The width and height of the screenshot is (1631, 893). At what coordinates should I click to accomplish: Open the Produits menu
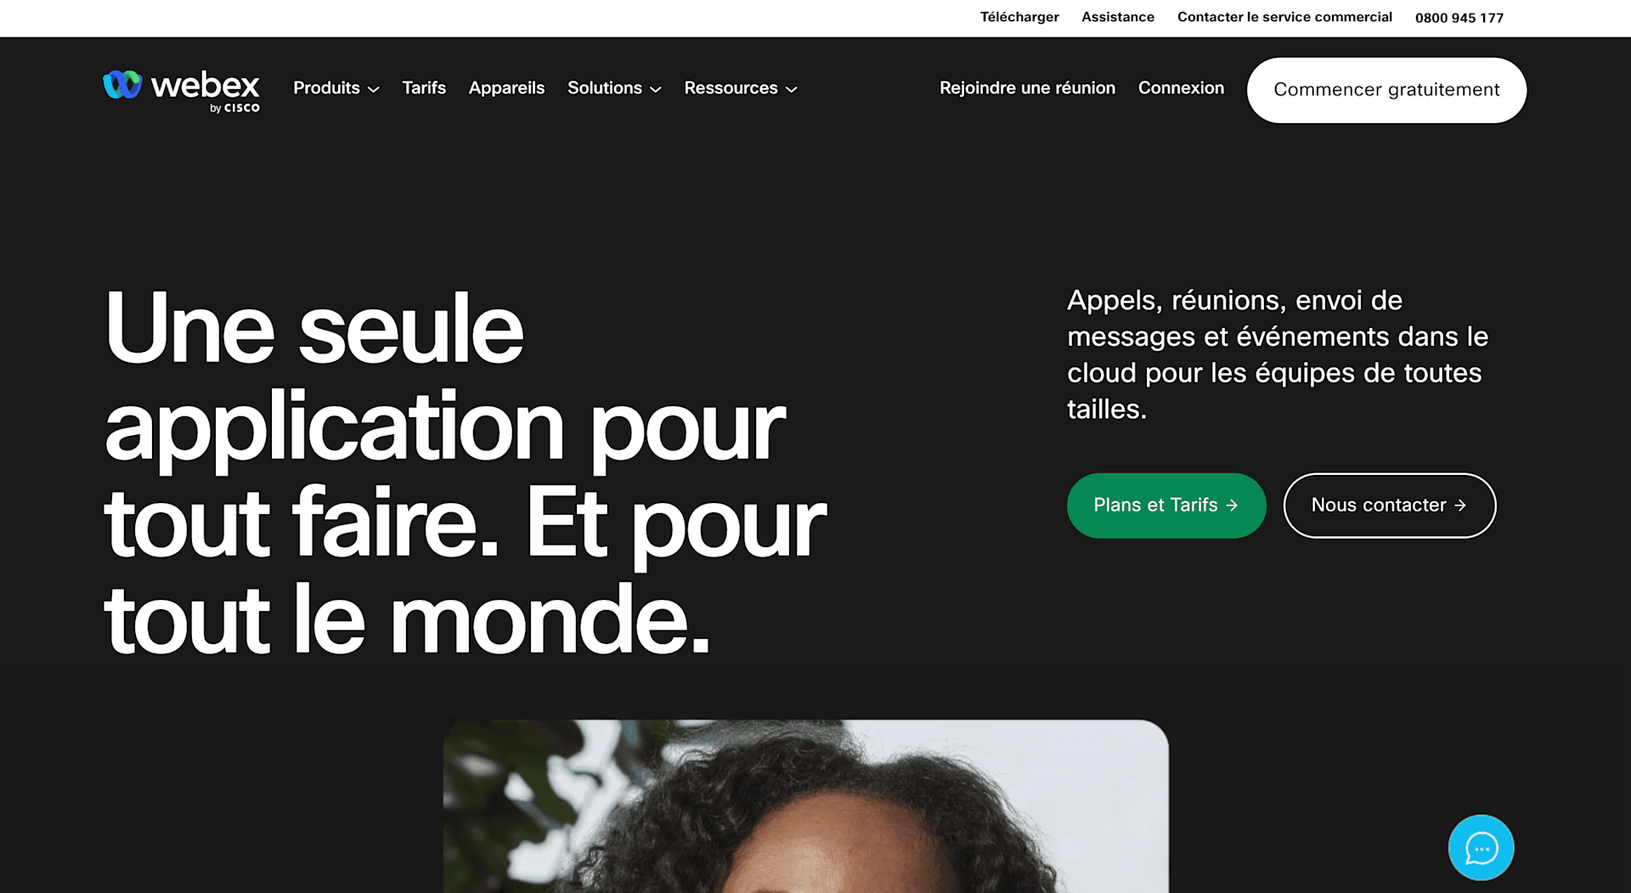pyautogui.click(x=326, y=88)
